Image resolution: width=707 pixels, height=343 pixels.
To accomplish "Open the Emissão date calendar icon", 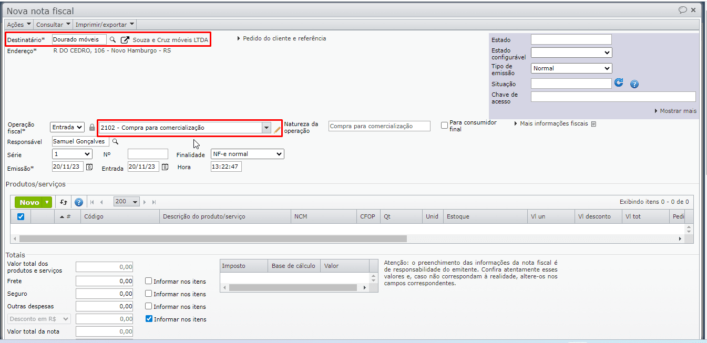I will point(89,167).
